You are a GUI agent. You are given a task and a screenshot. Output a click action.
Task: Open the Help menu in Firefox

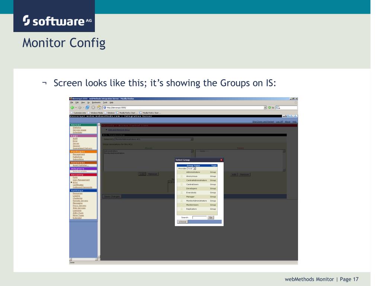point(111,103)
